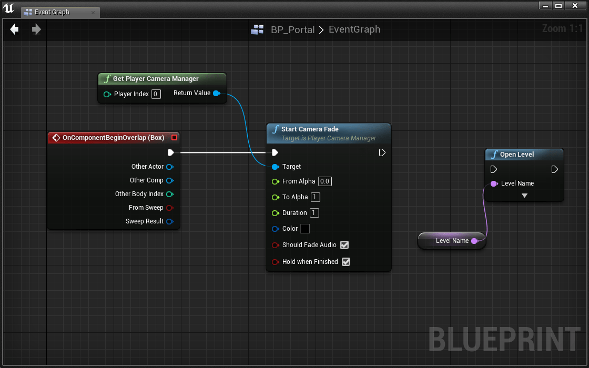Image resolution: width=589 pixels, height=368 pixels.
Task: Click the Unreal Engine logo icon
Action: (8, 8)
